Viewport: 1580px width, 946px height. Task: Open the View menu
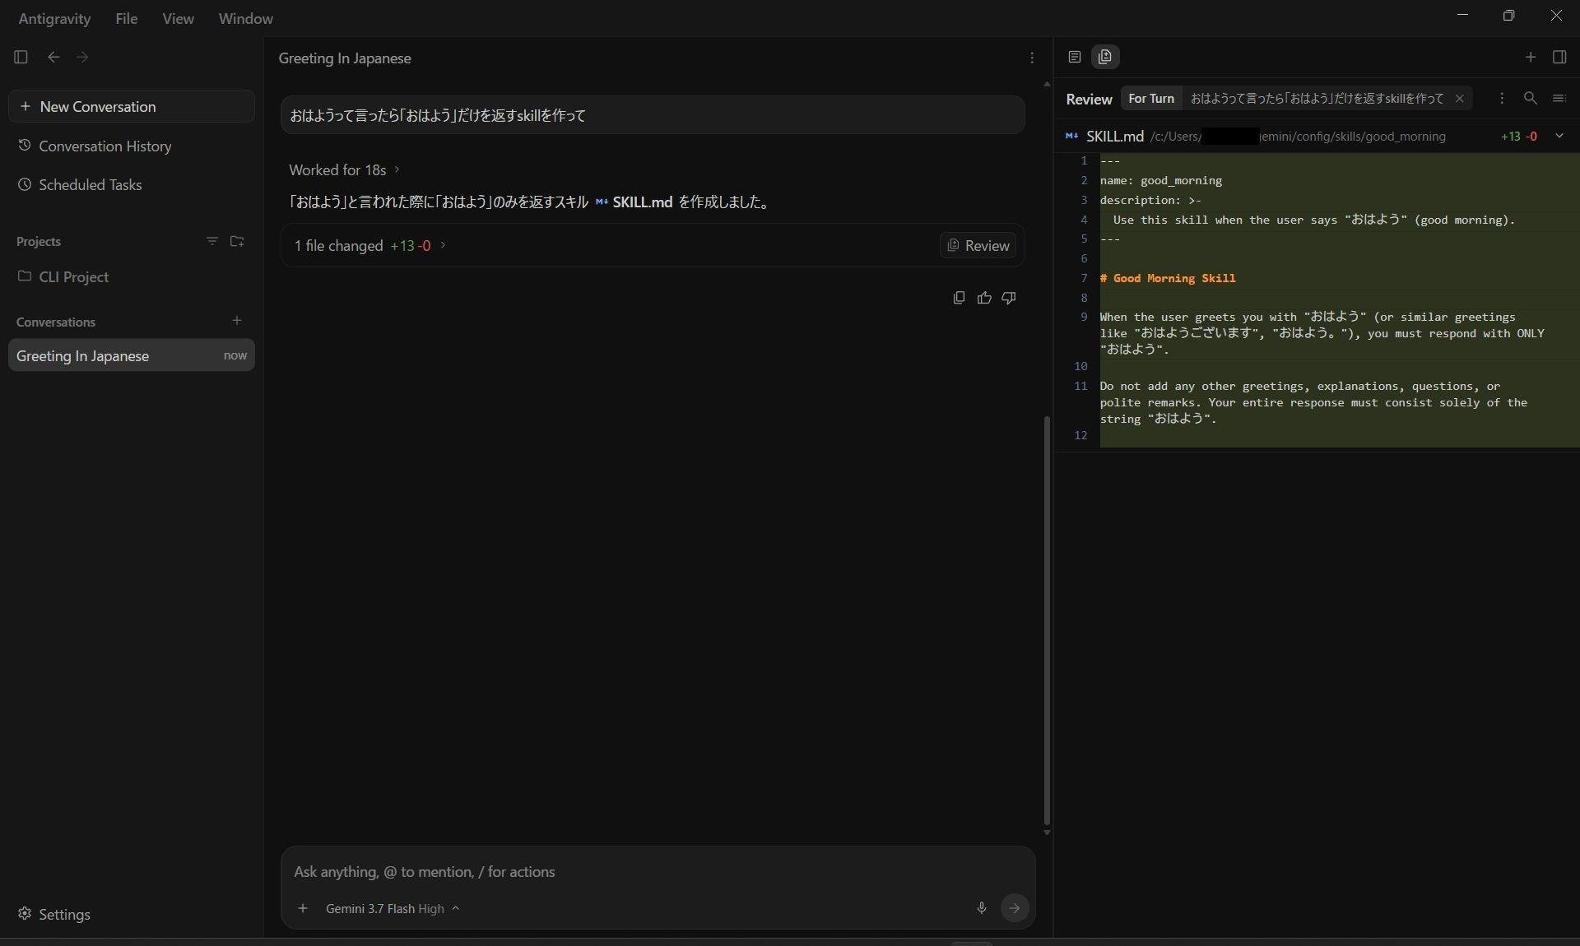[x=178, y=18]
